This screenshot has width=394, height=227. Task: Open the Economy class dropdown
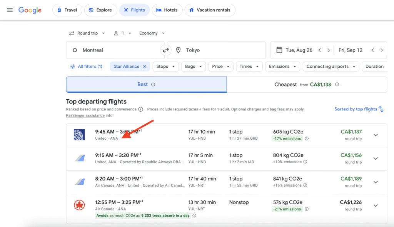(x=152, y=33)
